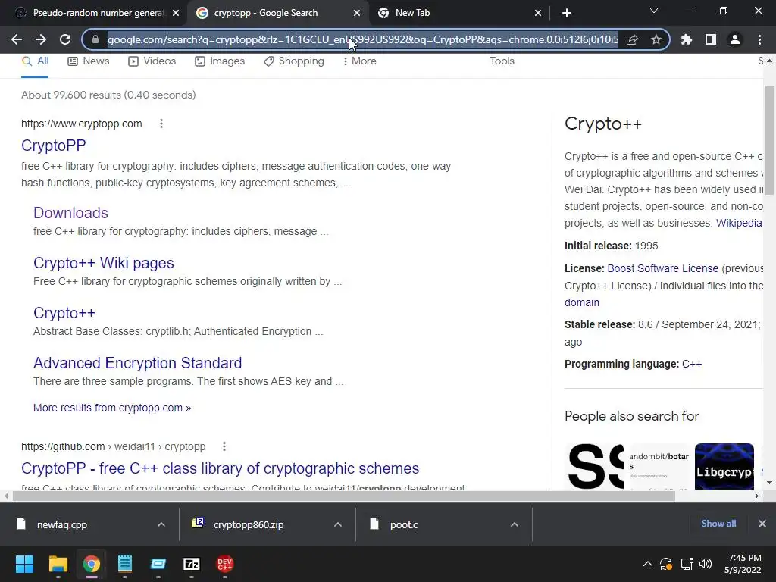
Task: Open a new tab with the plus button
Action: (567, 13)
